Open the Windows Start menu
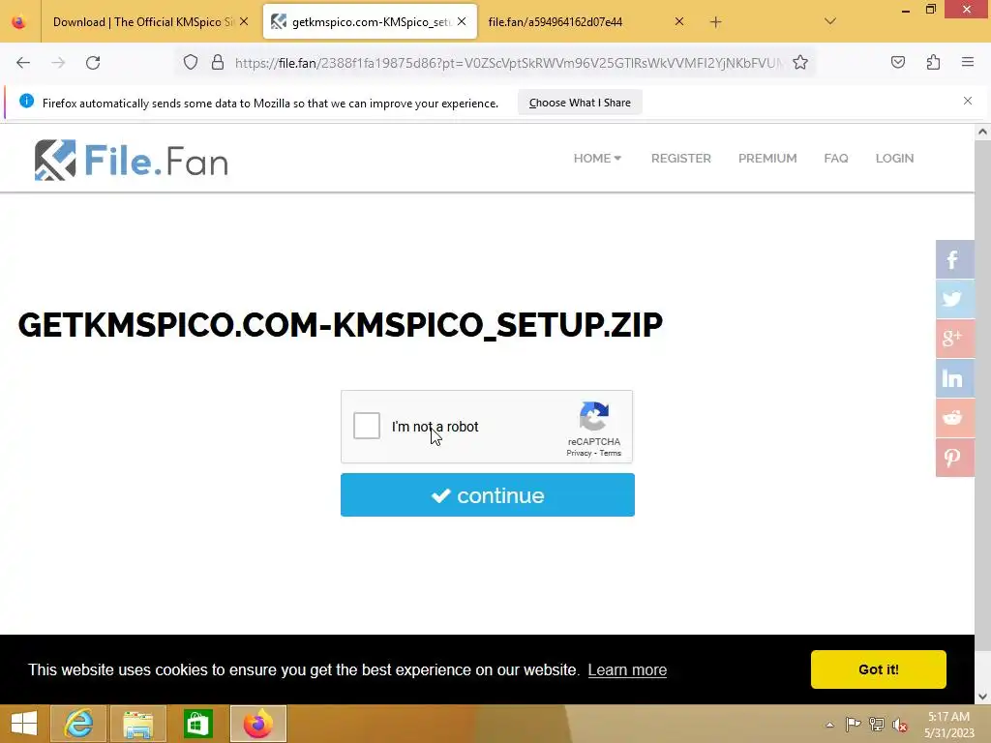Viewport: 991px width, 743px height. tap(24, 724)
